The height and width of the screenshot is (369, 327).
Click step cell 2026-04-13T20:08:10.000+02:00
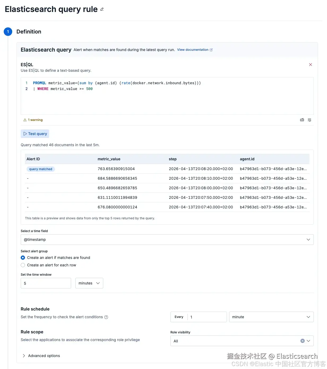pos(201,178)
